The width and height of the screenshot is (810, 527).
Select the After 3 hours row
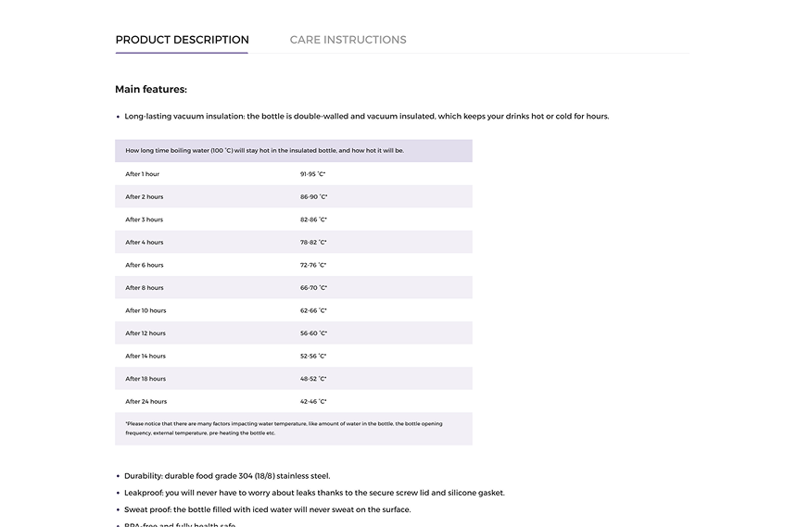294,220
